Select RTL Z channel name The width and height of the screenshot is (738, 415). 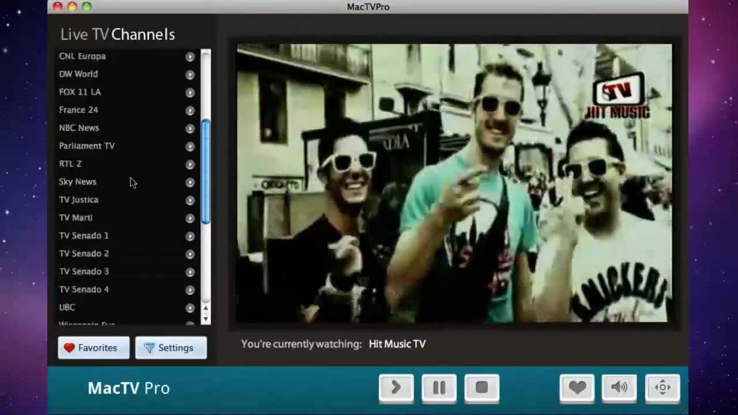tap(70, 164)
